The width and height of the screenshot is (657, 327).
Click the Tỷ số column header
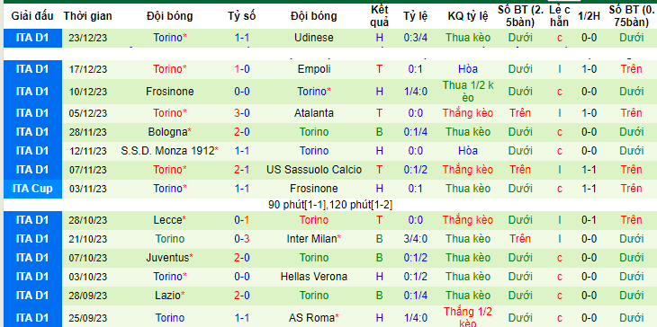click(242, 16)
